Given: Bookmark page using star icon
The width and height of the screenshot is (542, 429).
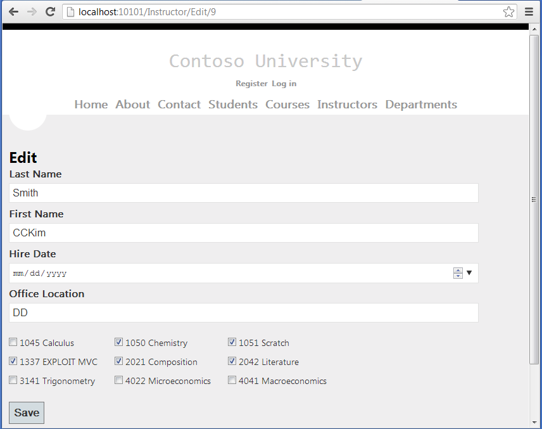Looking at the screenshot, I should click(508, 11).
